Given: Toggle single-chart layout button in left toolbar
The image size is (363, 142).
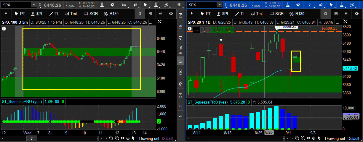Looking at the screenshot, I should coord(140,14).
